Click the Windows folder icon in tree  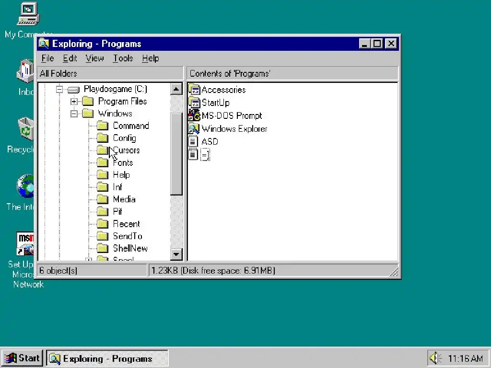point(88,113)
